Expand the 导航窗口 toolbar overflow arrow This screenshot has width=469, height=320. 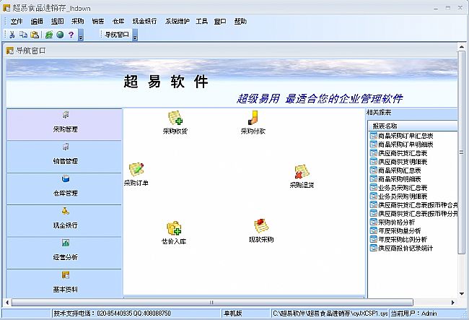(x=135, y=35)
